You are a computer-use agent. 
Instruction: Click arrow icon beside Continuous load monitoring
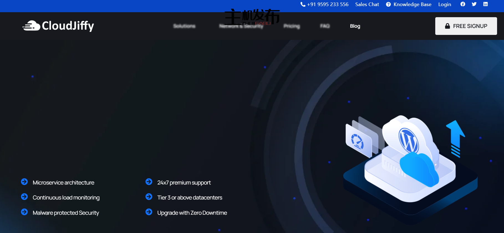pyautogui.click(x=24, y=197)
